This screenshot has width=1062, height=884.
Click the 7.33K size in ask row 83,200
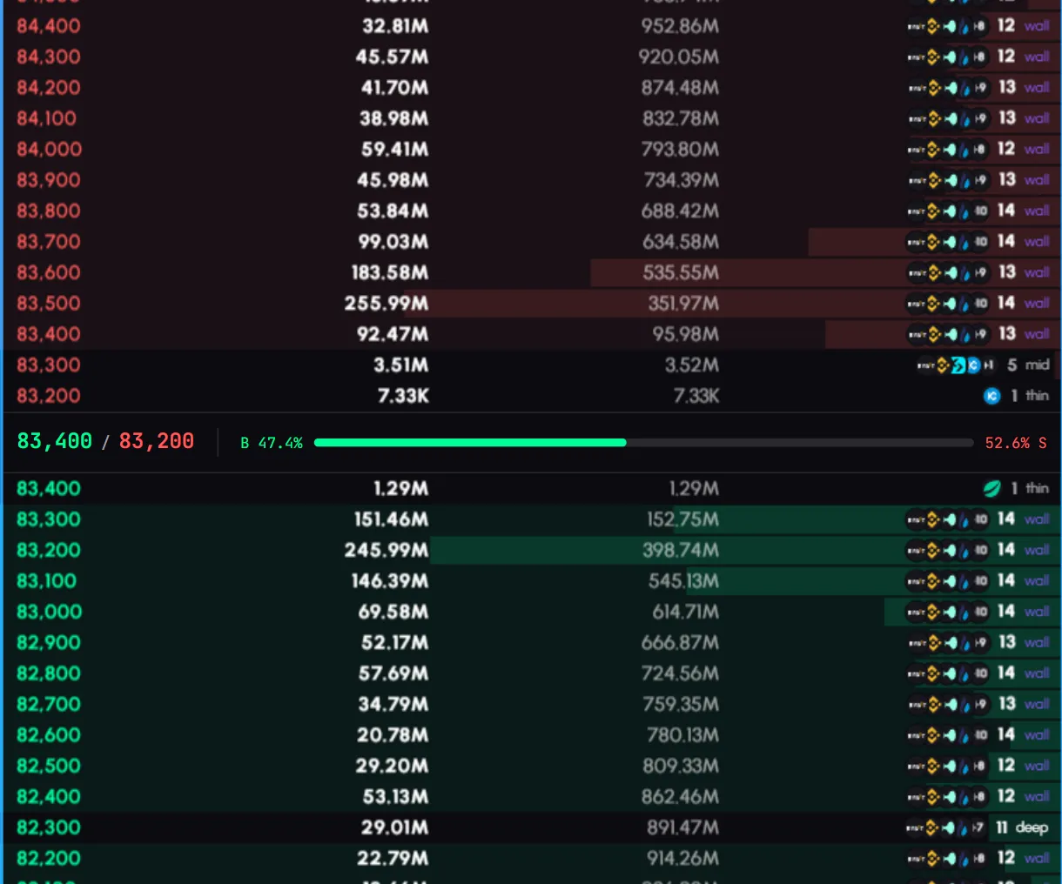click(x=403, y=396)
